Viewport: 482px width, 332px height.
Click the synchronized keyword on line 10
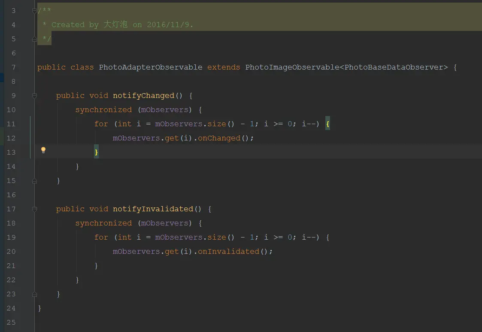pyautogui.click(x=103, y=110)
